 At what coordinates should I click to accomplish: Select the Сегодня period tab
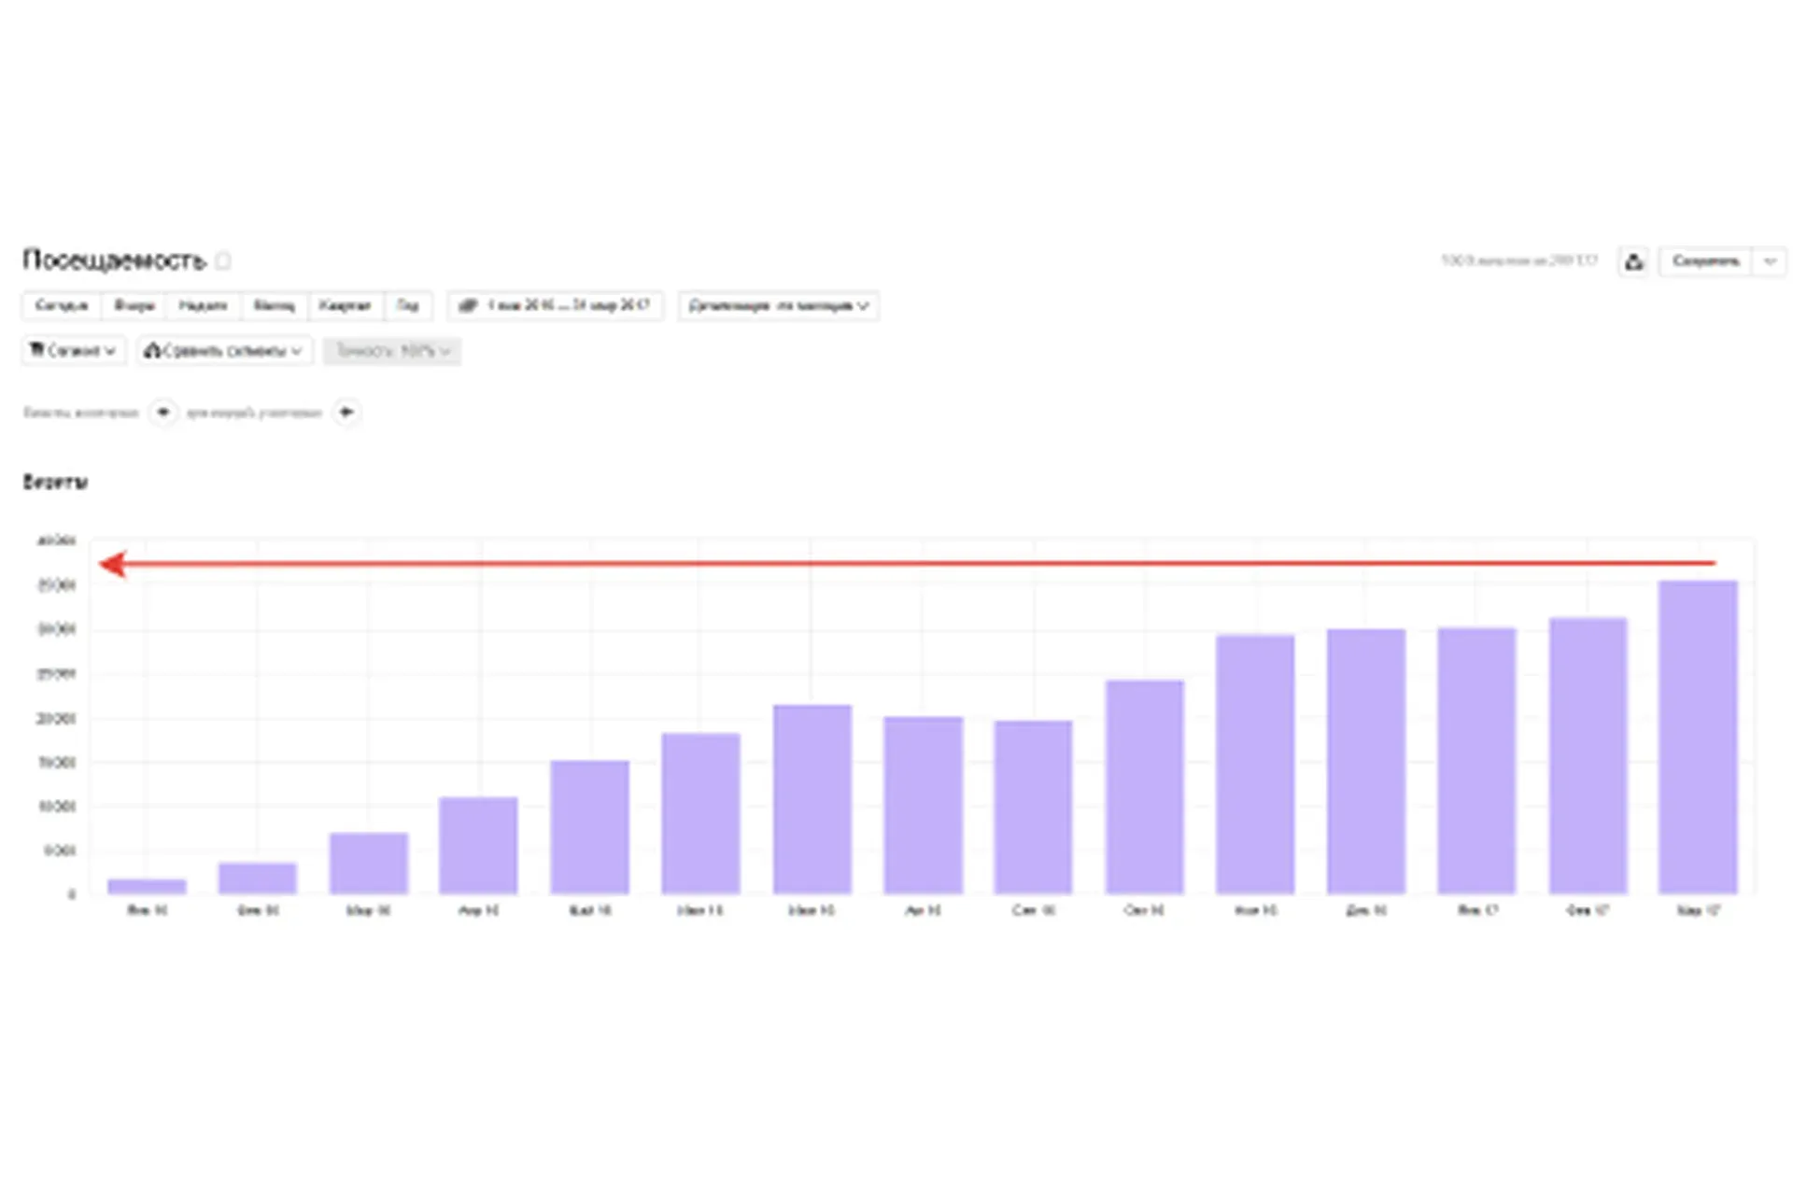click(x=62, y=305)
